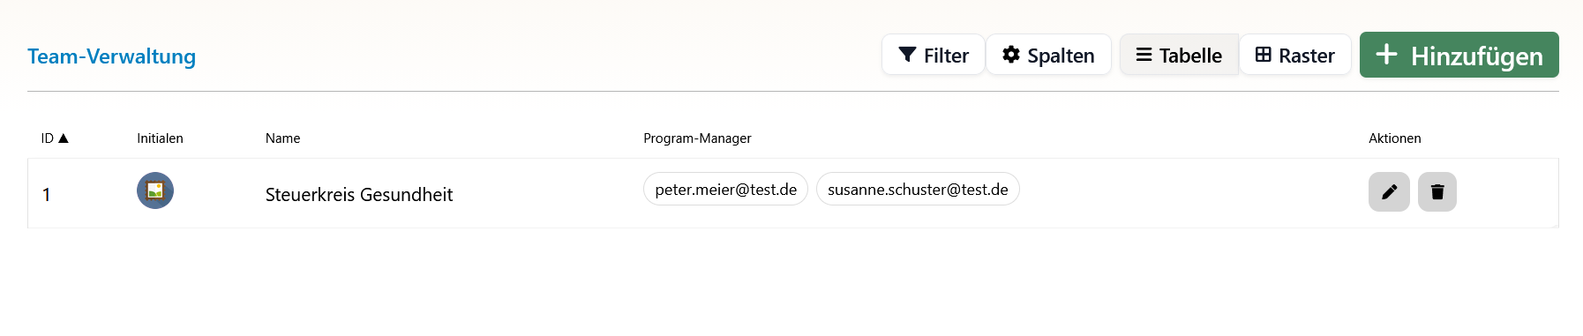Click the ID cell showing 1
Viewport: 1583px width, 336px height.
click(x=47, y=194)
